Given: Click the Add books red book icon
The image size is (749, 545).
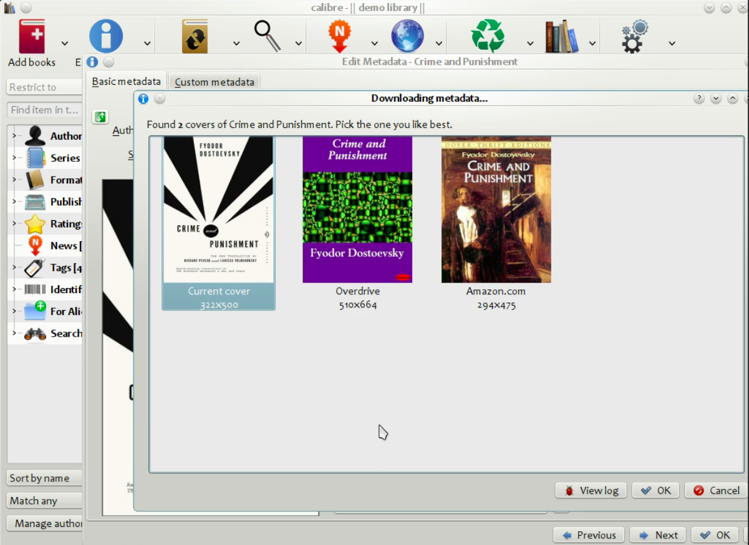Looking at the screenshot, I should click(32, 36).
